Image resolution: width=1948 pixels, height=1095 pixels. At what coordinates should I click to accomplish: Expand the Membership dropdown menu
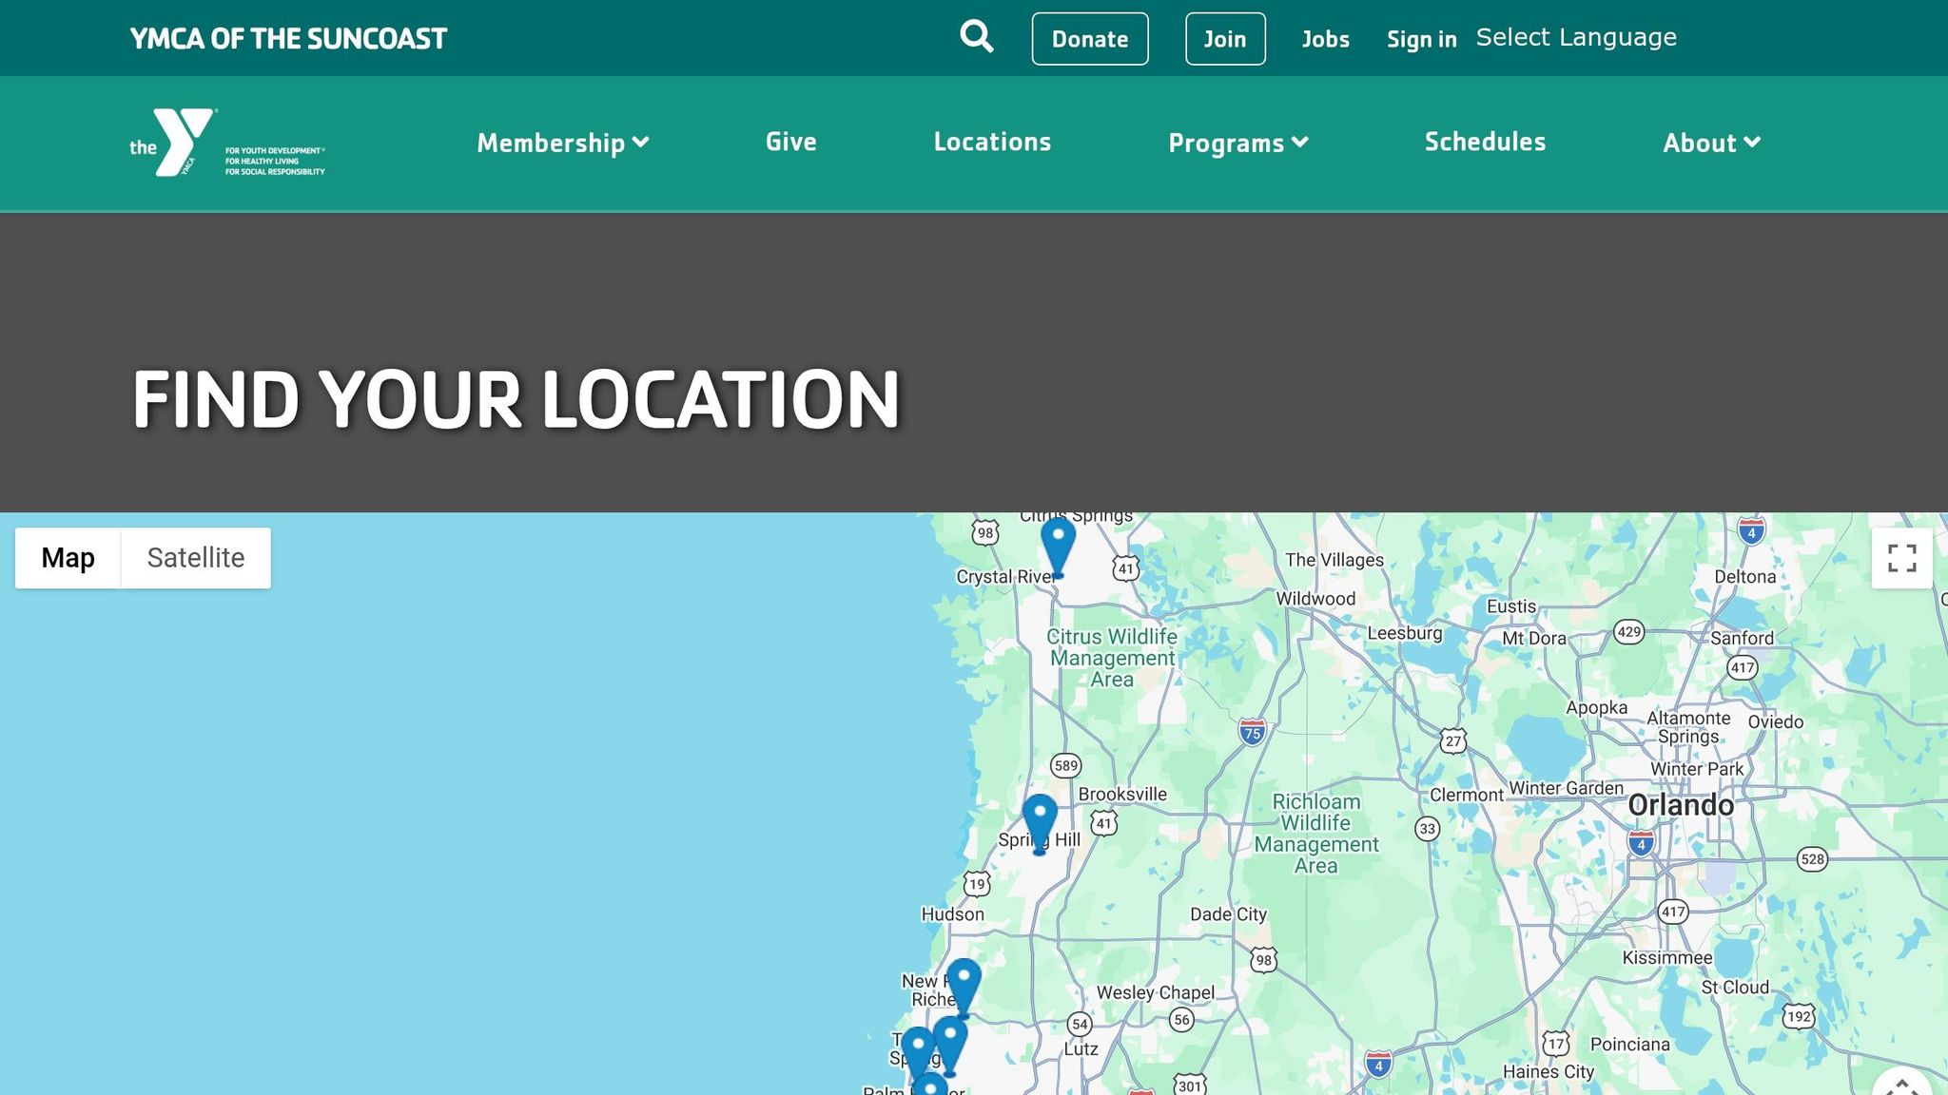562,143
